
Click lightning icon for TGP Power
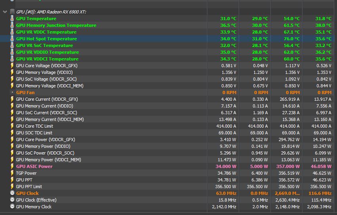coord(12,173)
